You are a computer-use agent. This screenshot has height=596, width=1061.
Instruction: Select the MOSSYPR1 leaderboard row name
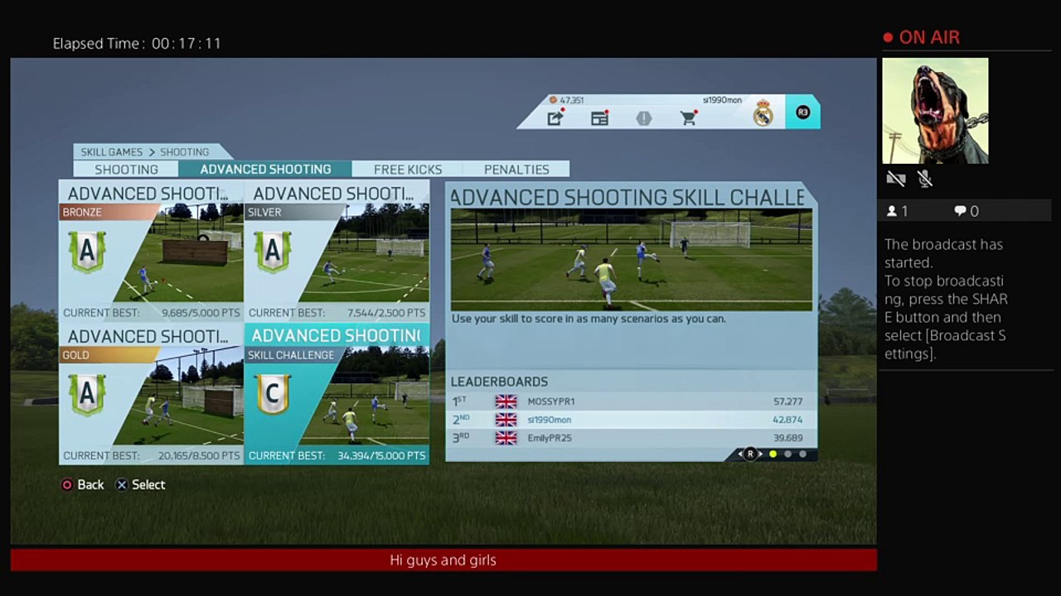point(551,401)
